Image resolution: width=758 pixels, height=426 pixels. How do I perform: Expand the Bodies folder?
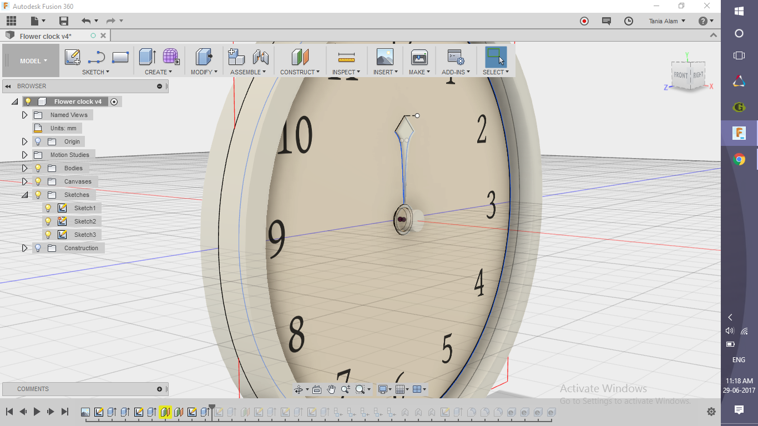[x=24, y=168]
